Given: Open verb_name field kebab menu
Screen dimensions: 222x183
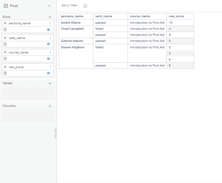Looking at the screenshot, I should 50,38.
